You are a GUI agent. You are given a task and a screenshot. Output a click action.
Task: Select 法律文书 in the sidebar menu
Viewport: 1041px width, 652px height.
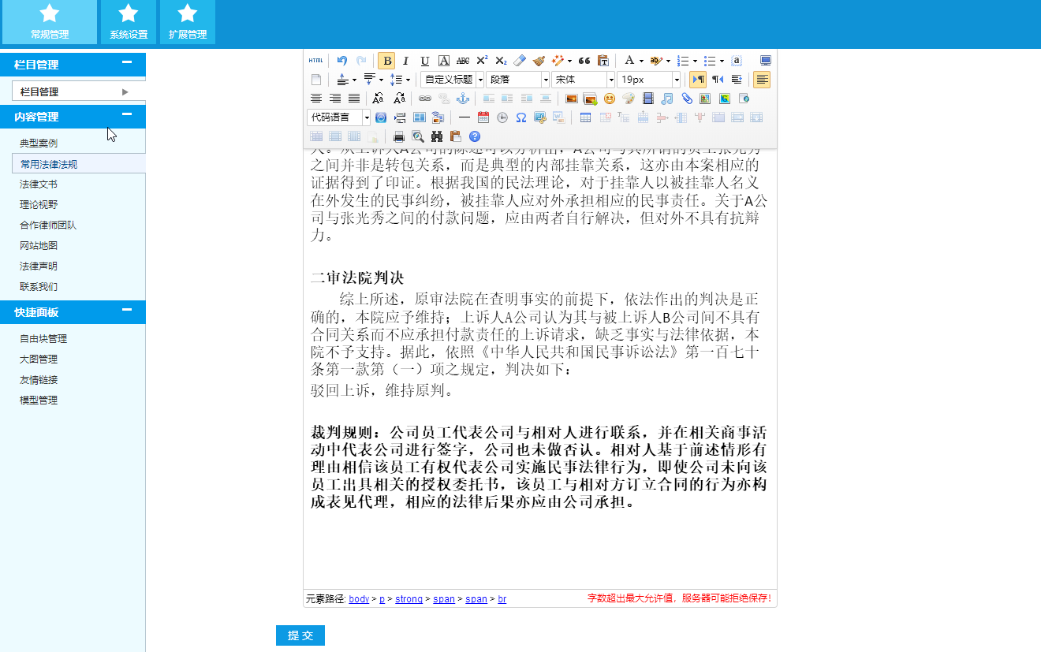point(39,184)
